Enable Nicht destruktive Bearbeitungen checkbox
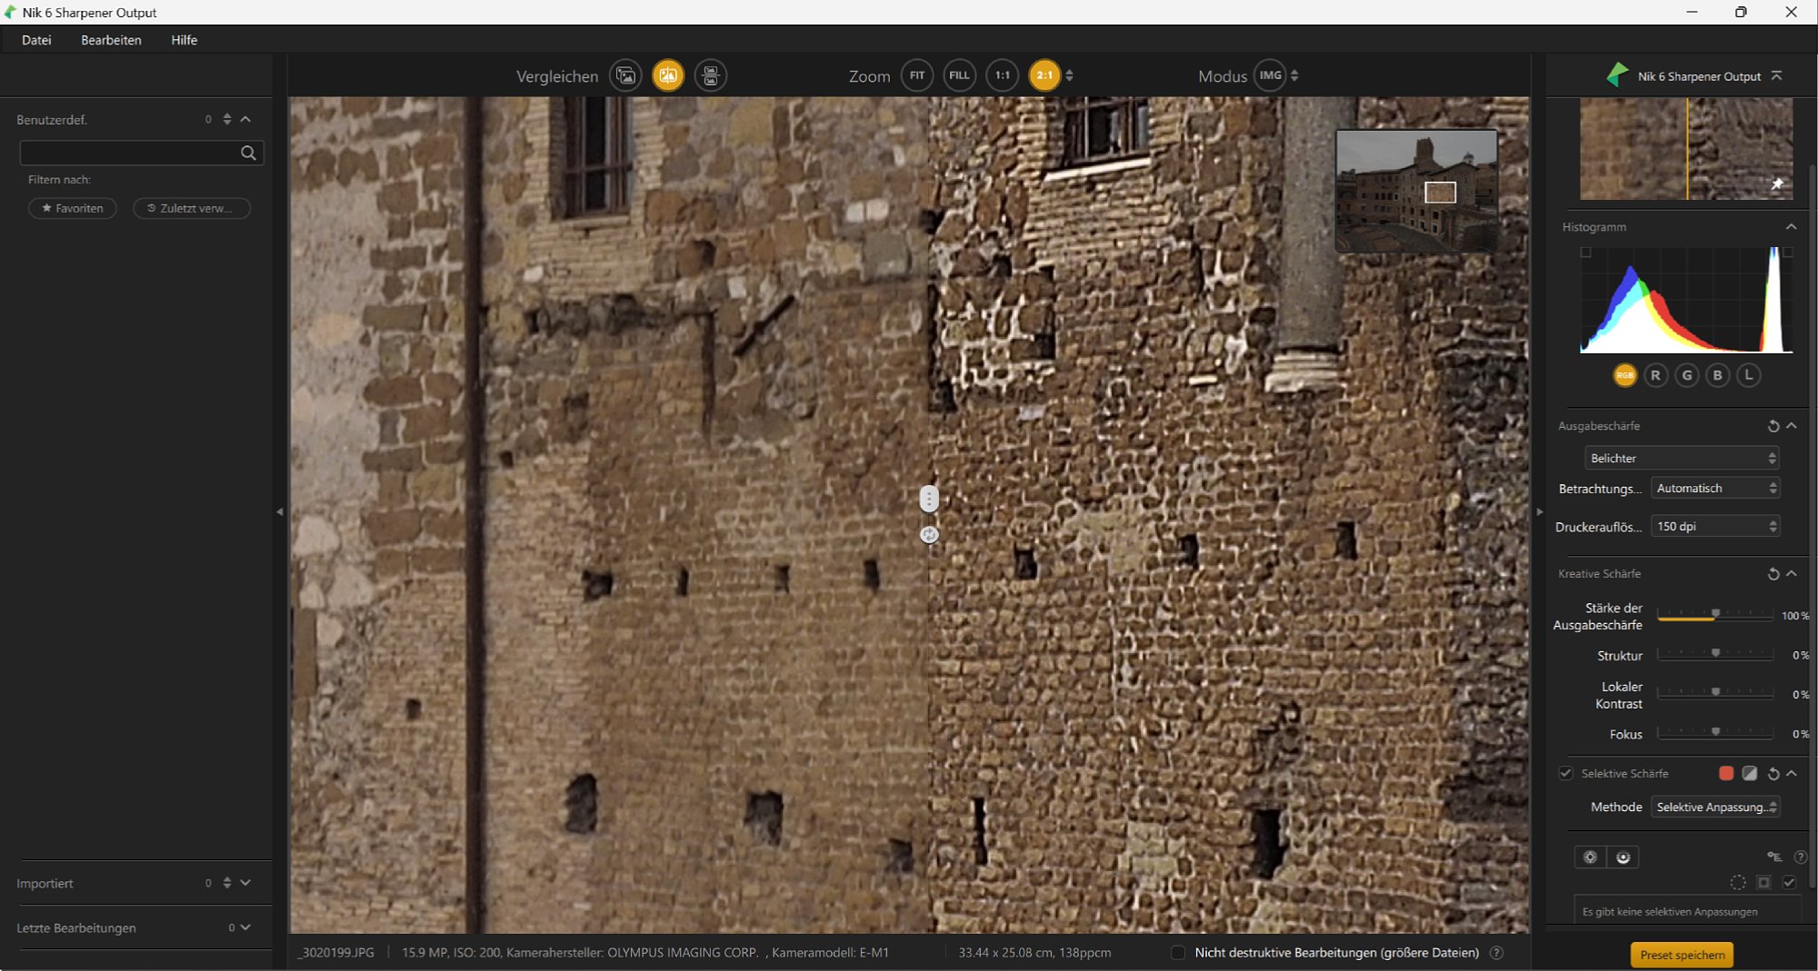This screenshot has width=1818, height=971. tap(1177, 953)
